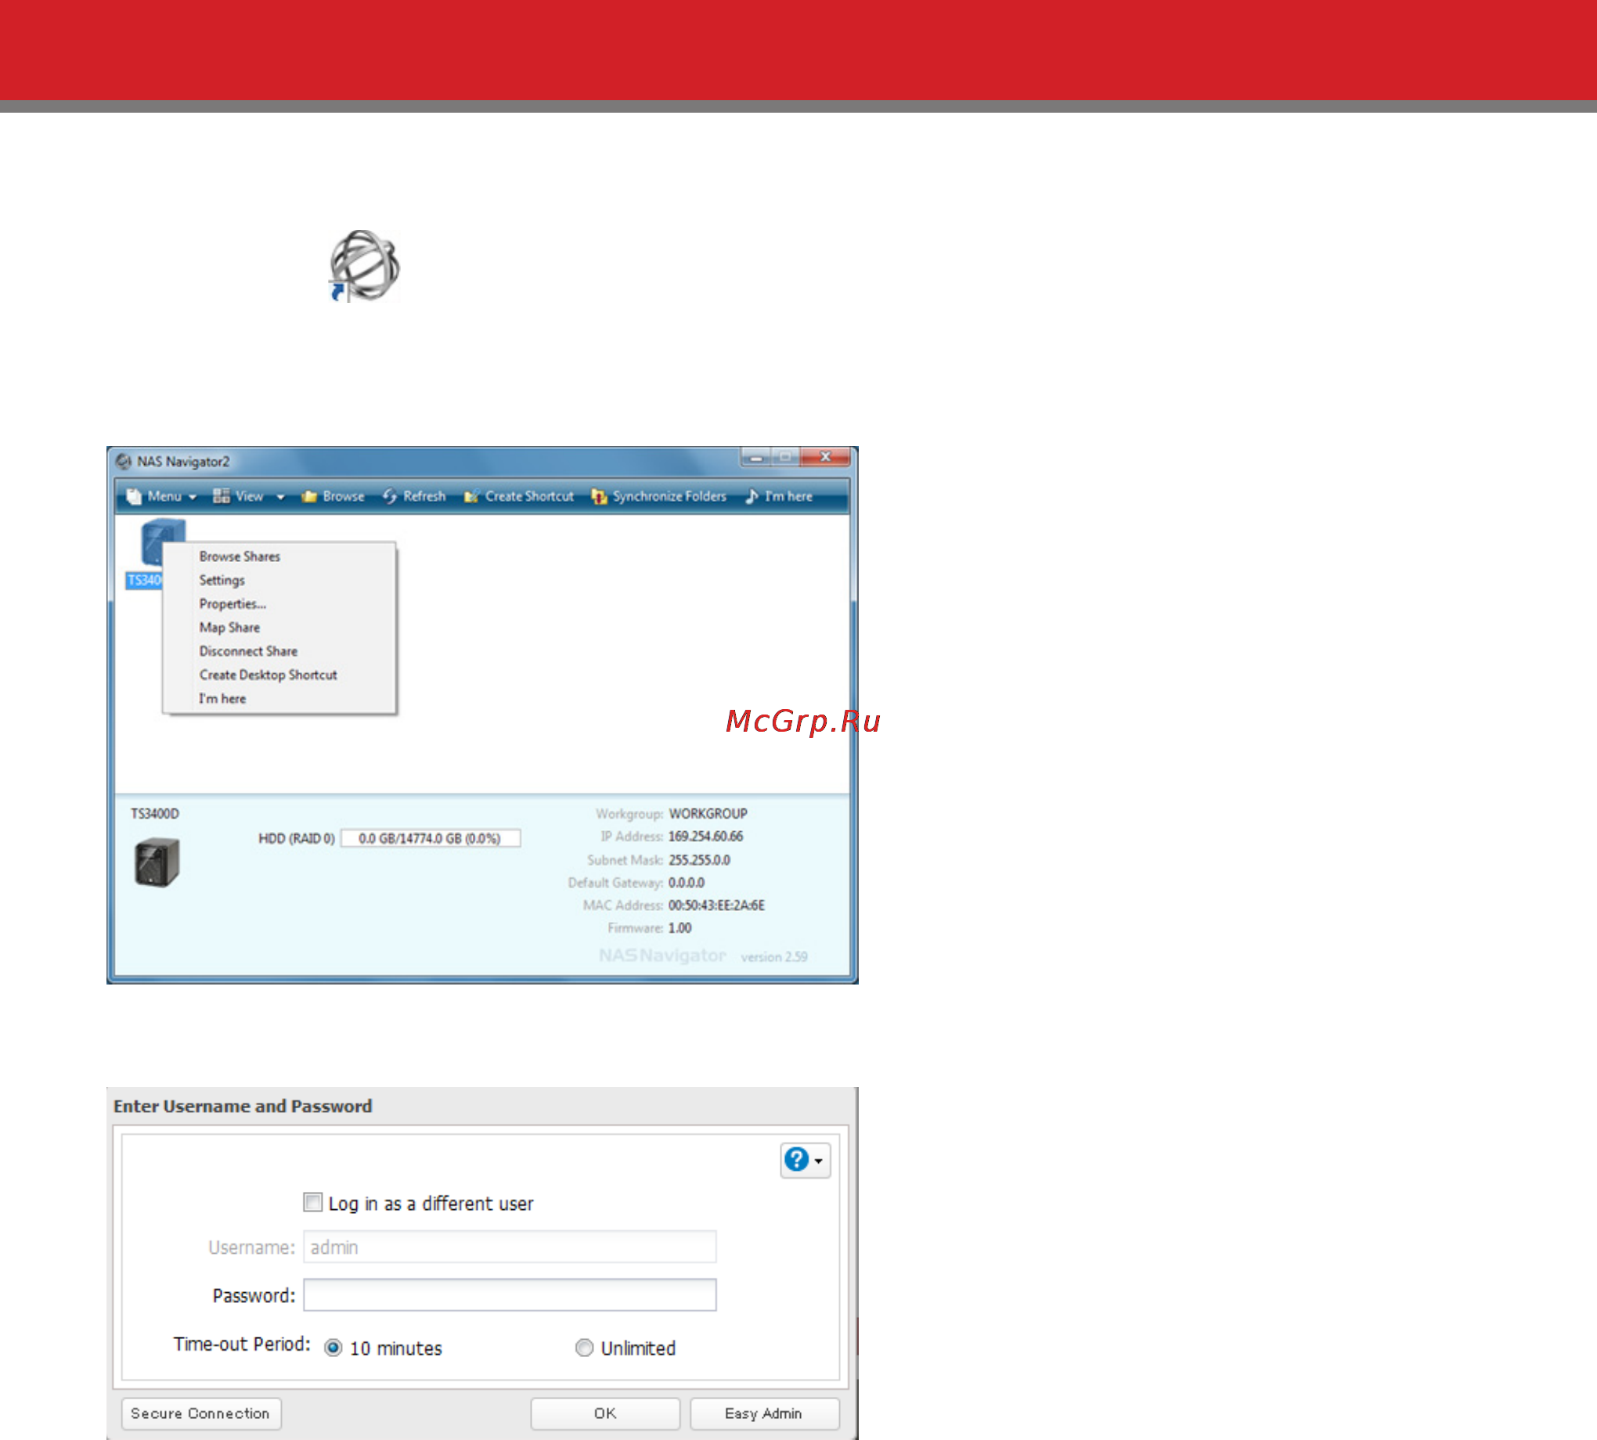Click the Create Shortcut icon

coord(471,496)
